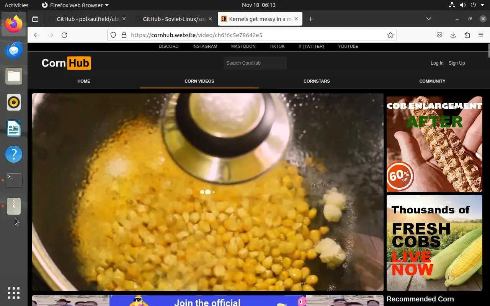Open Rhythmbox music player in dock
Viewport: 490px width, 306px height.
pos(14,102)
